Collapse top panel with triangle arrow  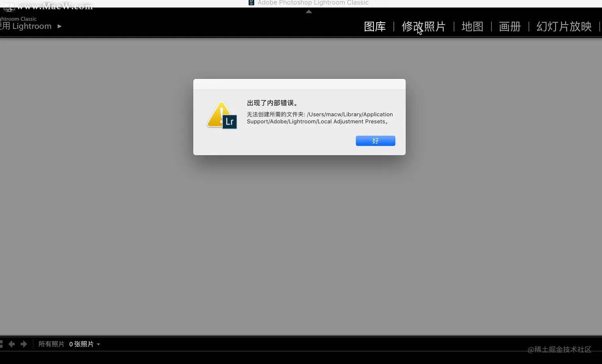pos(309,12)
